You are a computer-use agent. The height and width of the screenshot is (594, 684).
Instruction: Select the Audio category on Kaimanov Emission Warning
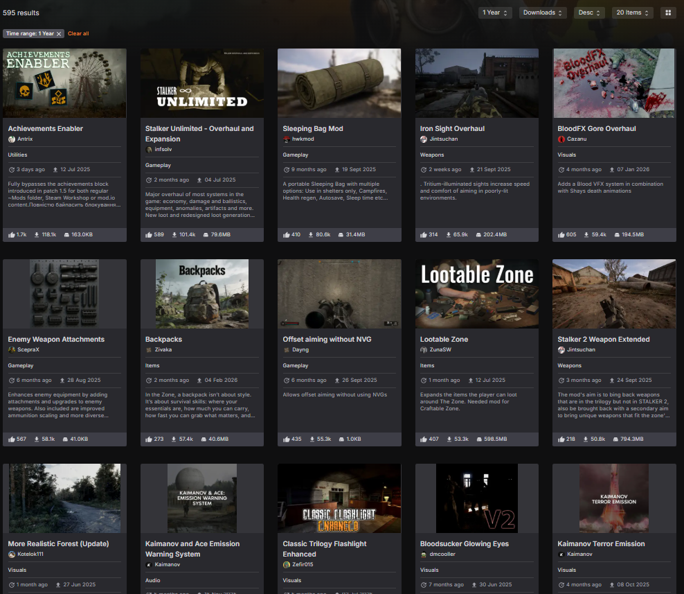click(x=153, y=580)
